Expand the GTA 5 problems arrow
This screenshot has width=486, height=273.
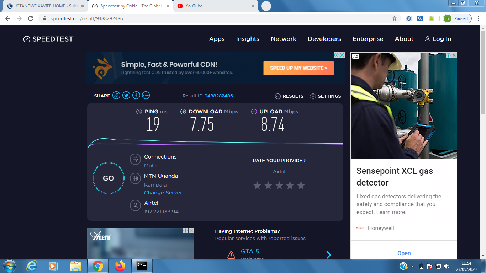click(x=329, y=255)
